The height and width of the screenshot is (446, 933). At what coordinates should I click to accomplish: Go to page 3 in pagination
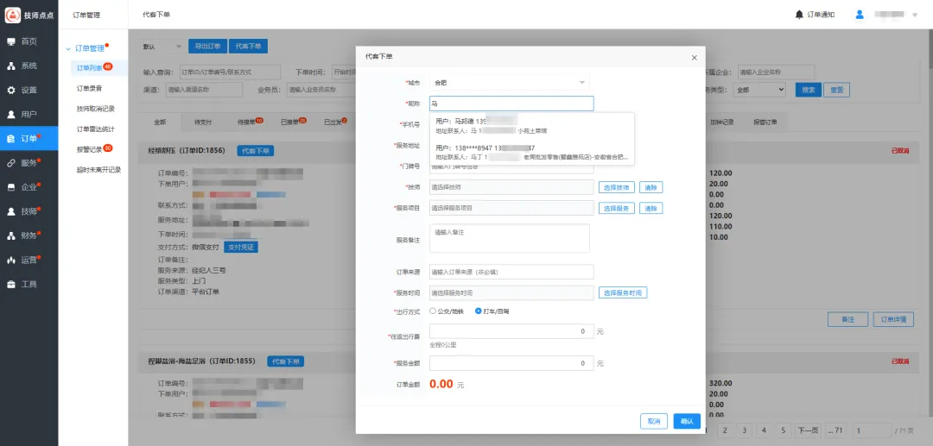744,430
